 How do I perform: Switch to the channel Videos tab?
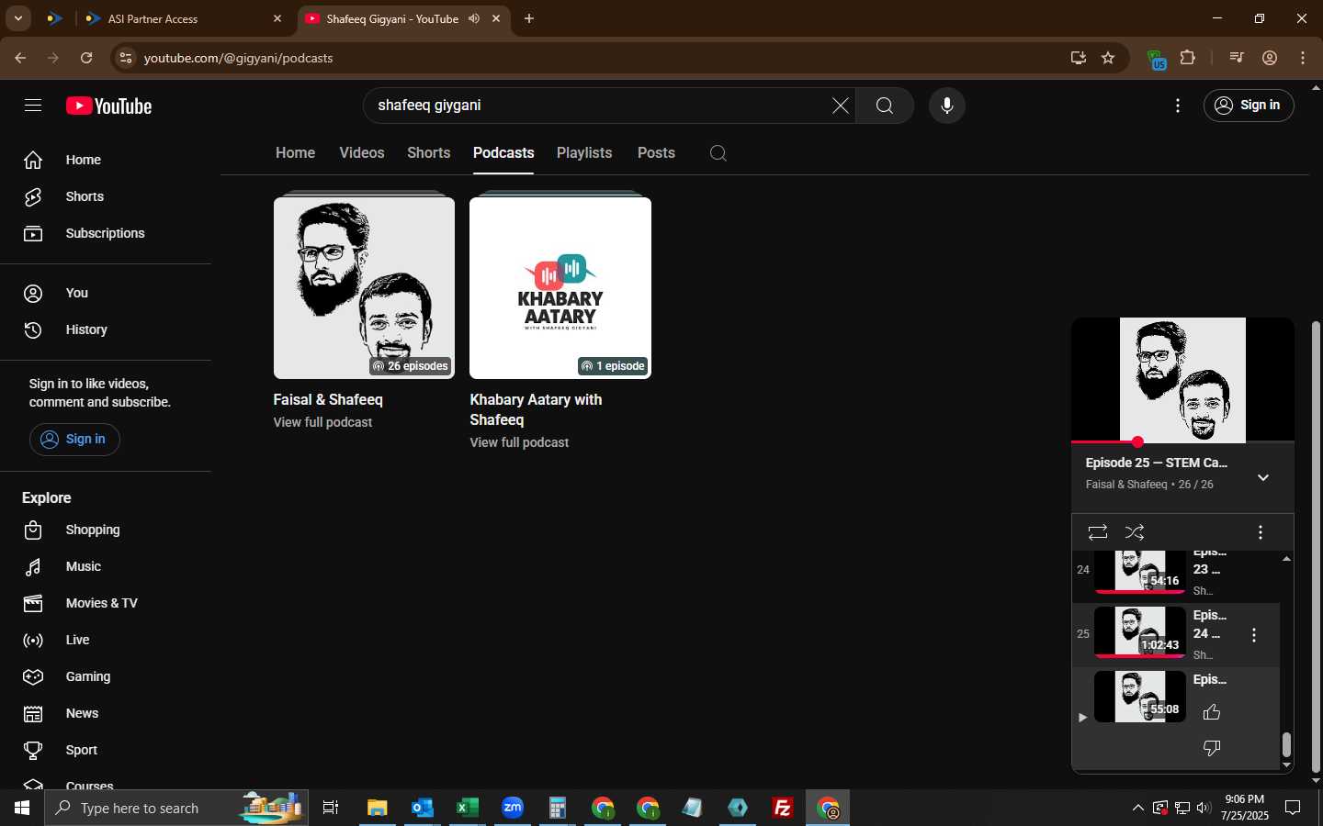tap(362, 153)
